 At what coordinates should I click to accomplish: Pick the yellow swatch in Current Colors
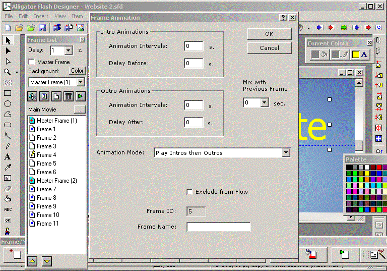(355, 54)
